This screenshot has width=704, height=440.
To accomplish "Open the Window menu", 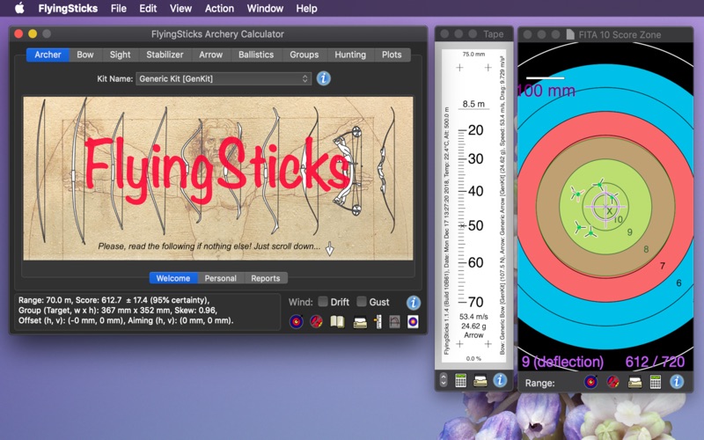I will [x=265, y=9].
